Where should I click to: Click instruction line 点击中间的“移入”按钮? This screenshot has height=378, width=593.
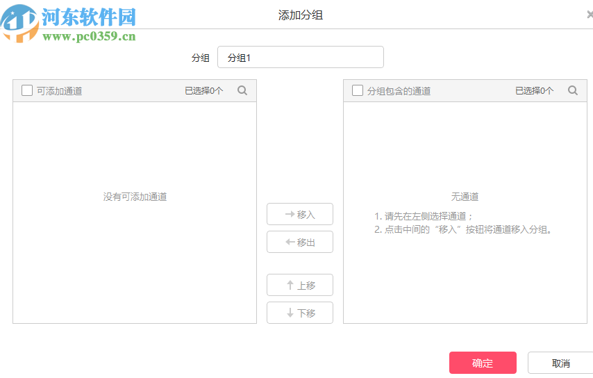[x=463, y=230]
